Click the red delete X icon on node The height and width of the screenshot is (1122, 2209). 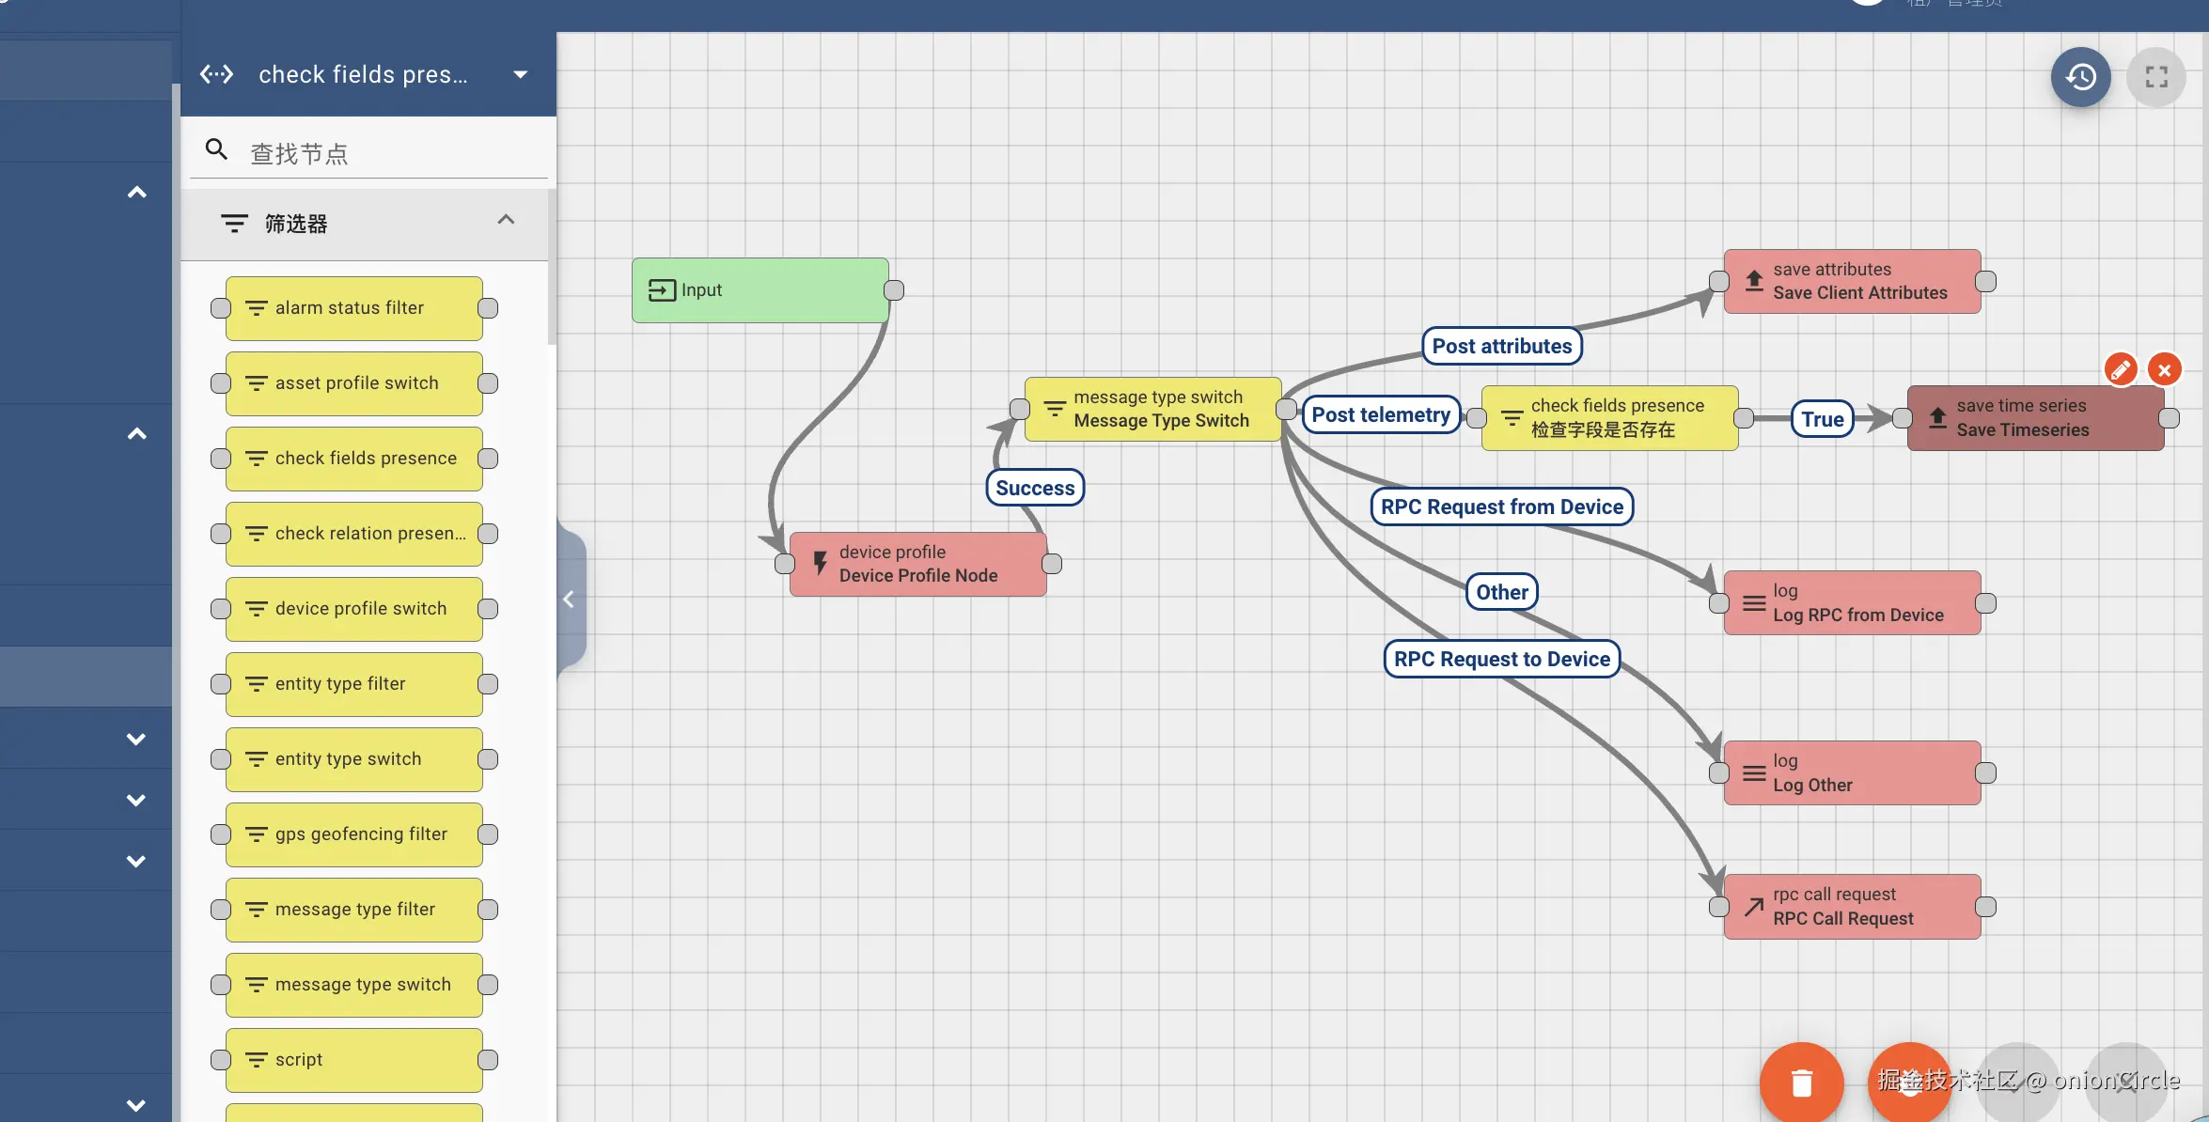[2165, 369]
